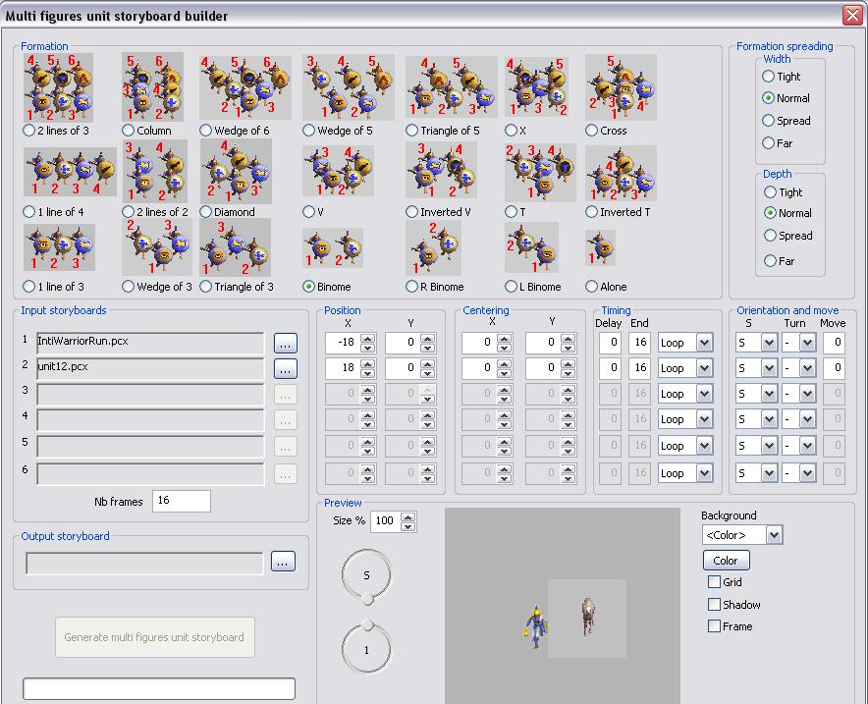Click the X formation picture
868x704 pixels.
(536, 86)
